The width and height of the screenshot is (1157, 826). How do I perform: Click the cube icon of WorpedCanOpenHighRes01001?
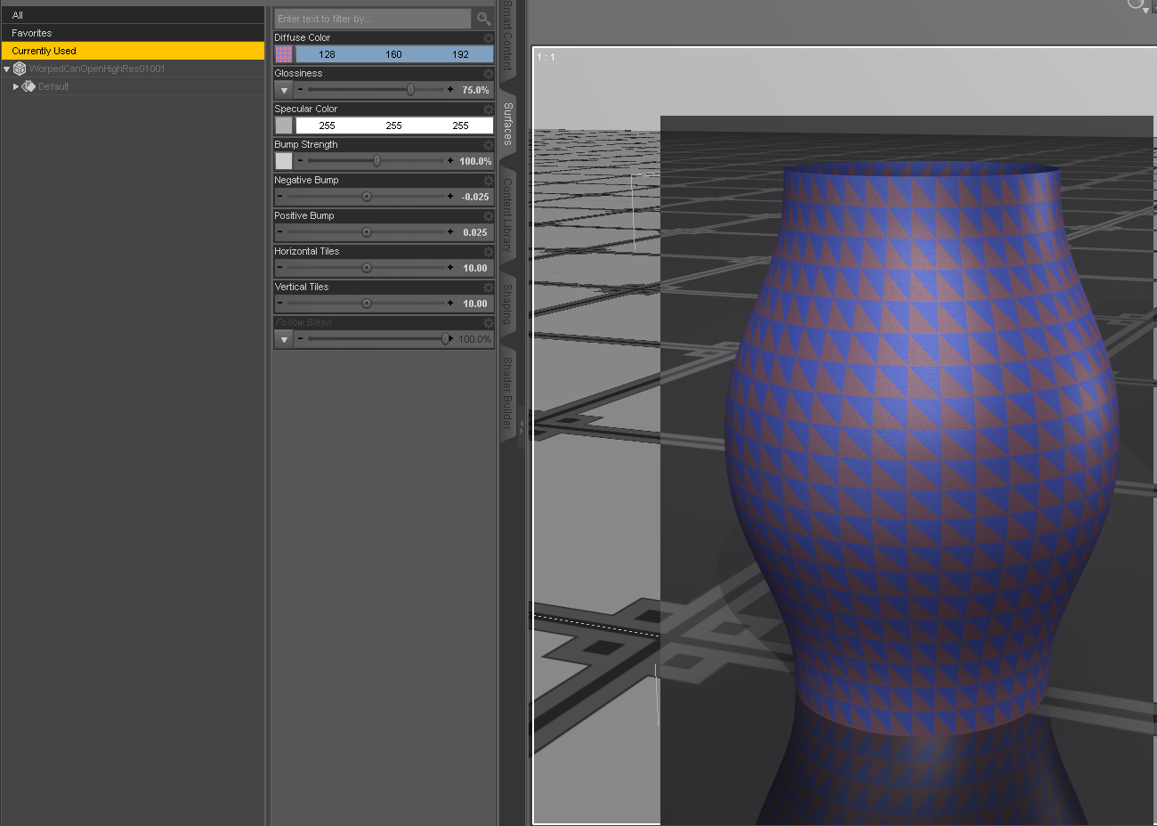coord(20,69)
